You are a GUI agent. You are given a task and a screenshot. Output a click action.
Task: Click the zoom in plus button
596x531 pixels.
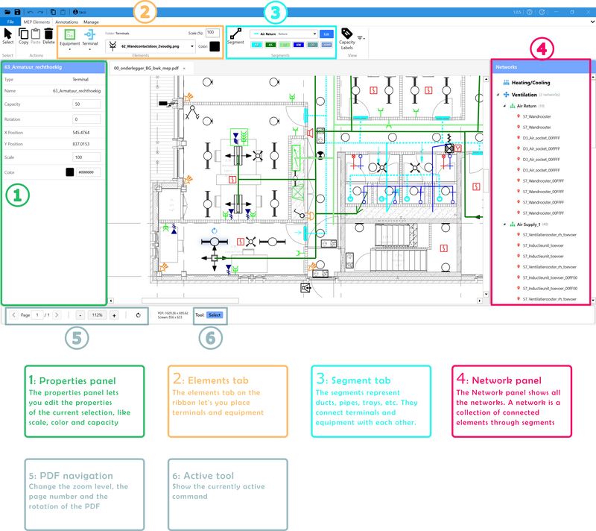(114, 315)
